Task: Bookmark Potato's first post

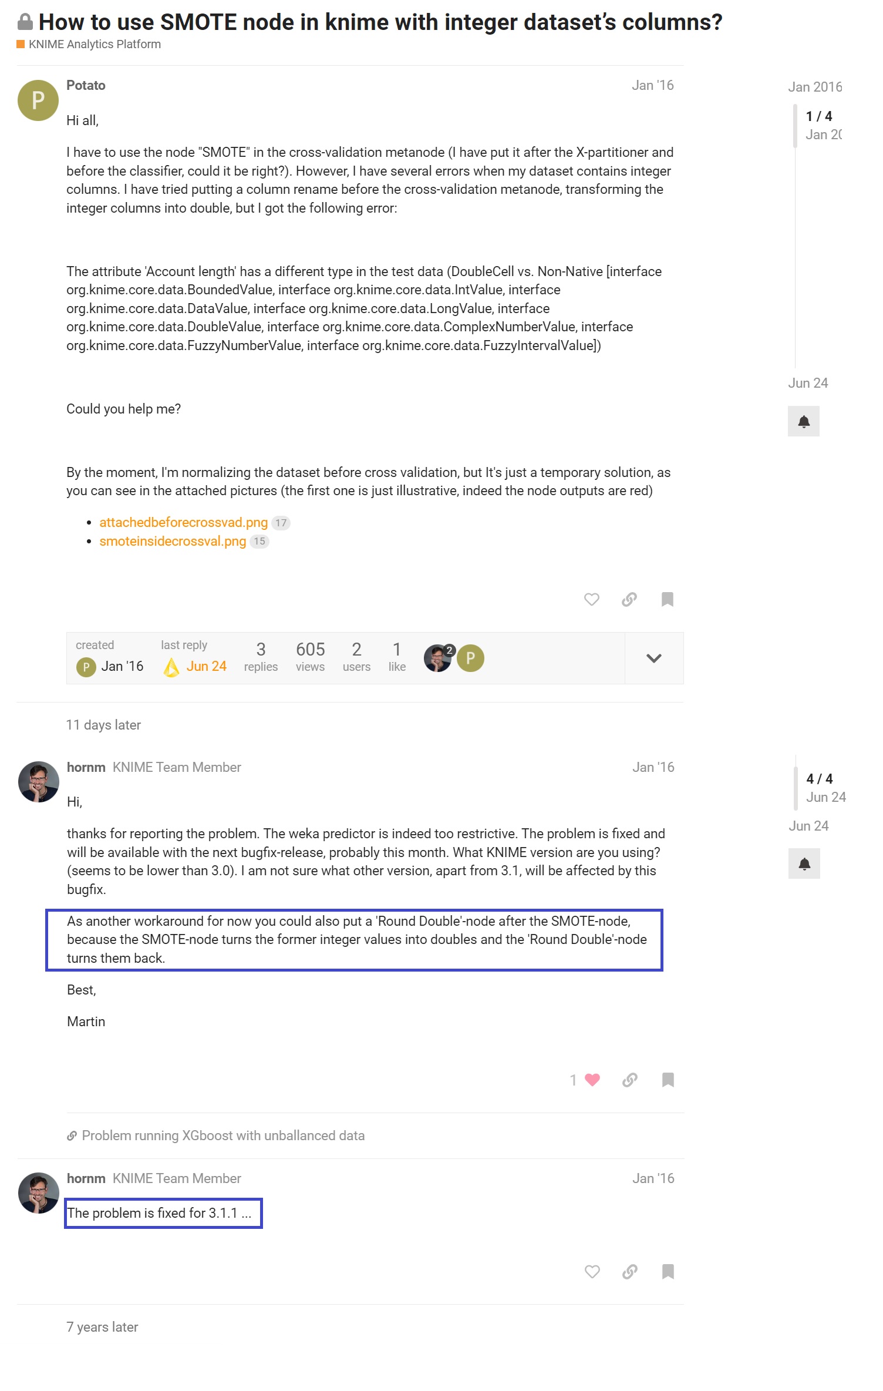Action: click(668, 599)
